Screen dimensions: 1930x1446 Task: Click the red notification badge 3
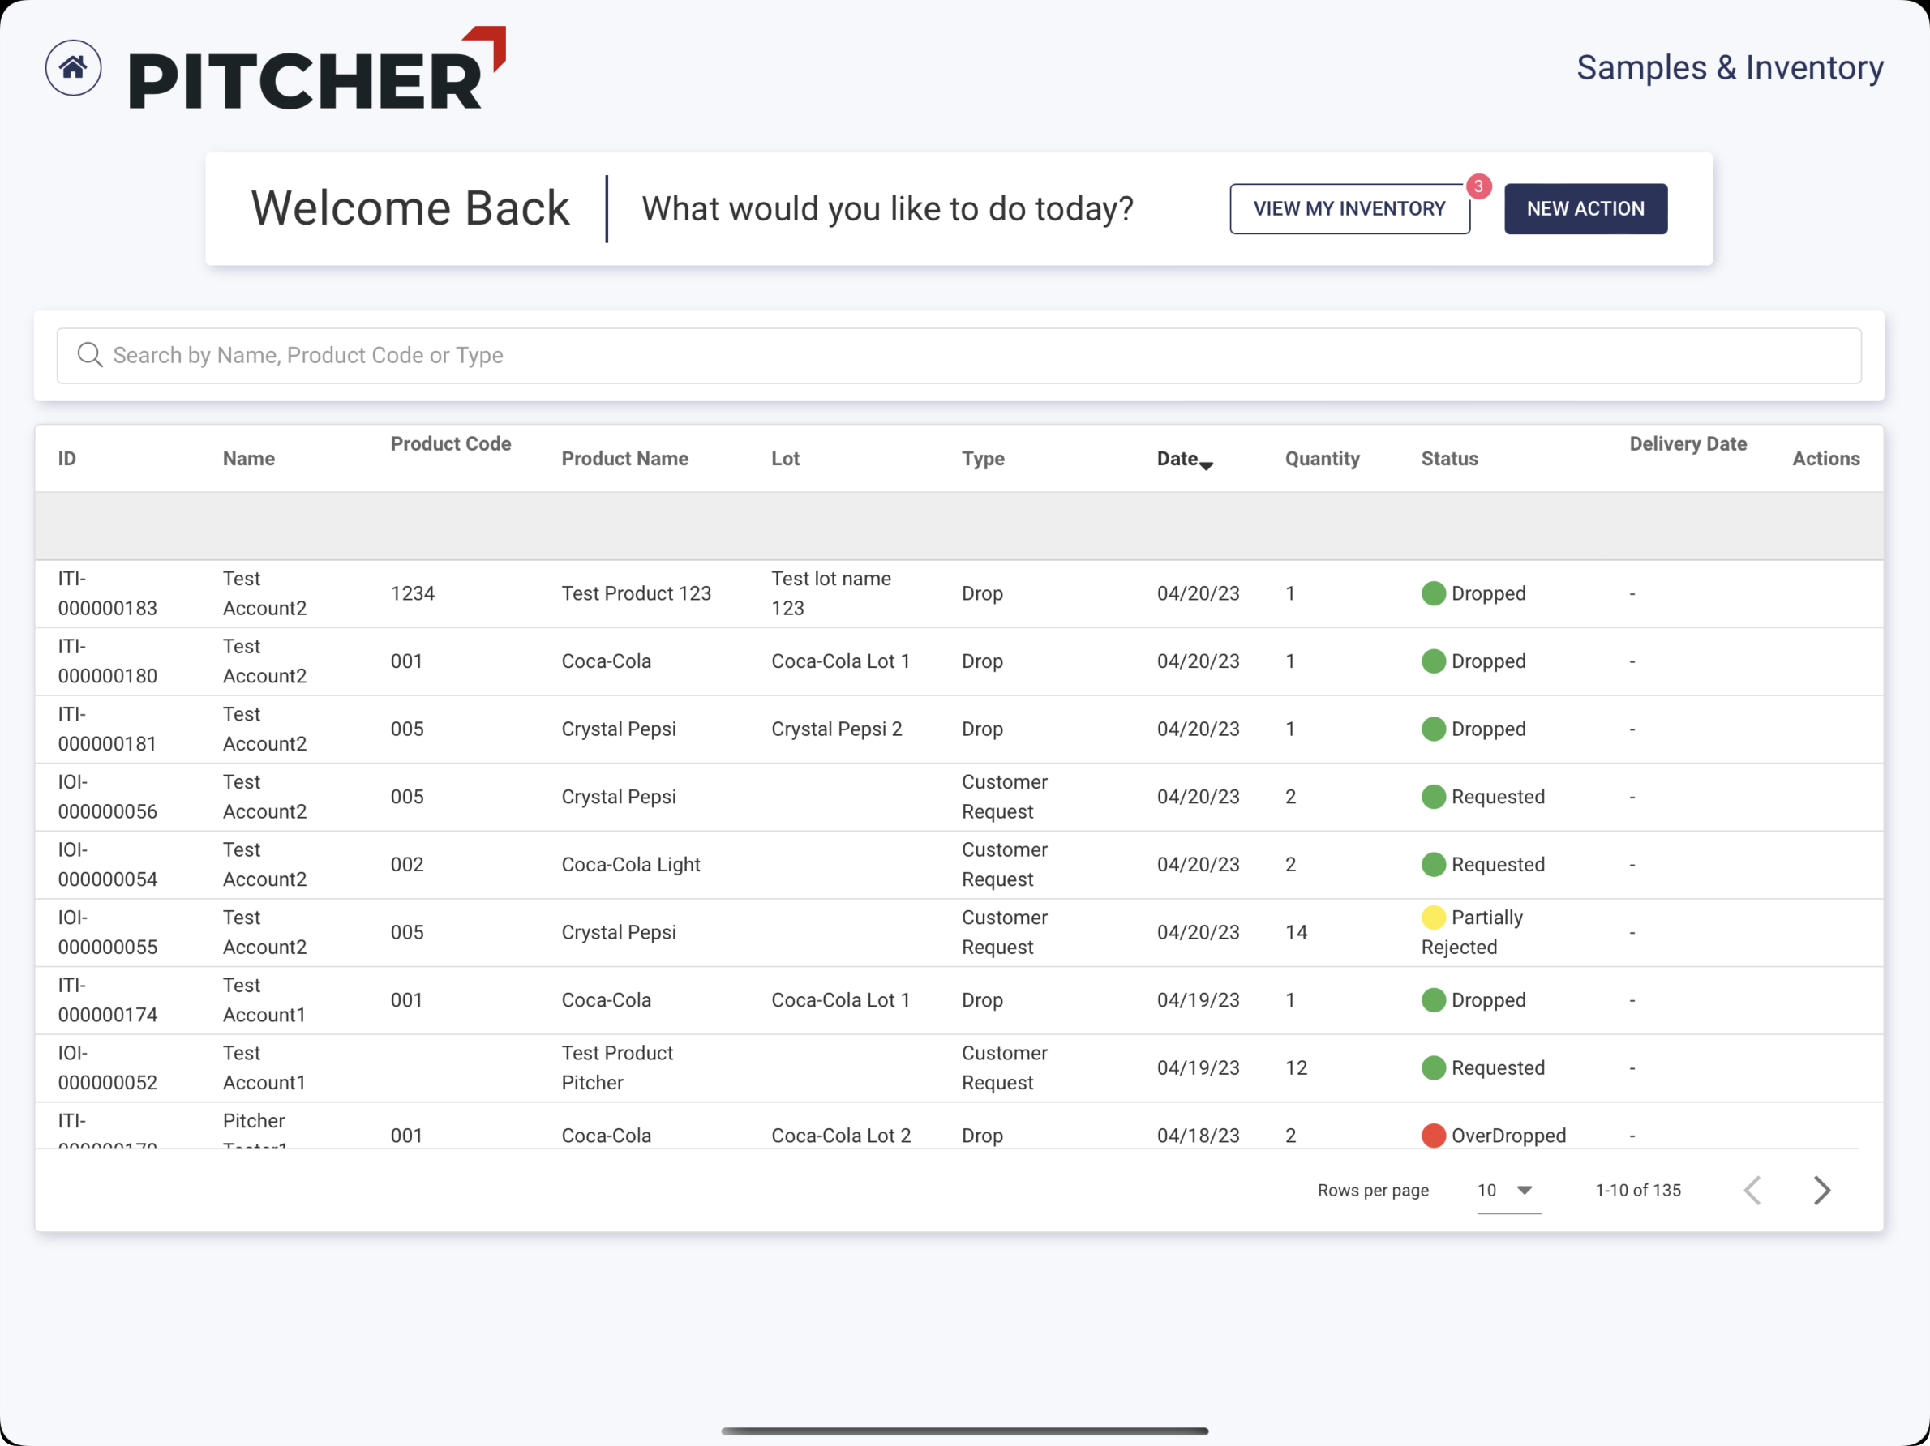pos(1478,186)
